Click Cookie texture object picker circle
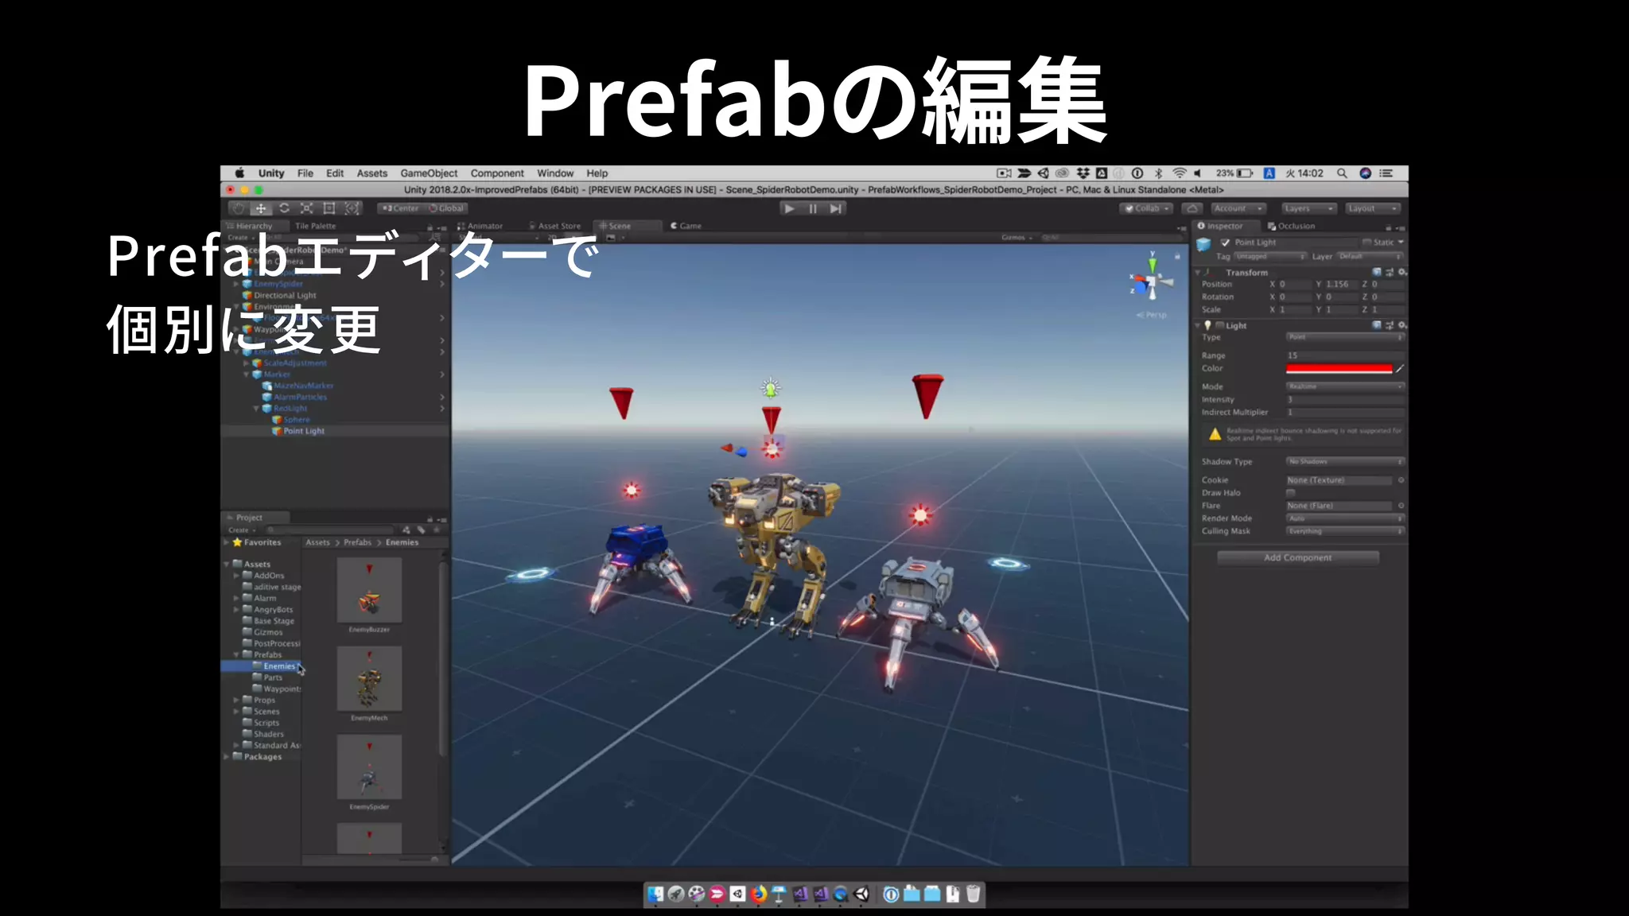 pos(1401,480)
